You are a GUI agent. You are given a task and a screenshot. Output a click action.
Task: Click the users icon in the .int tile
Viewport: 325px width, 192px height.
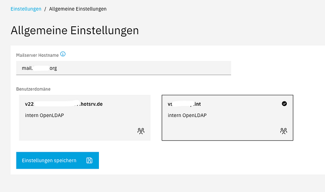284,131
